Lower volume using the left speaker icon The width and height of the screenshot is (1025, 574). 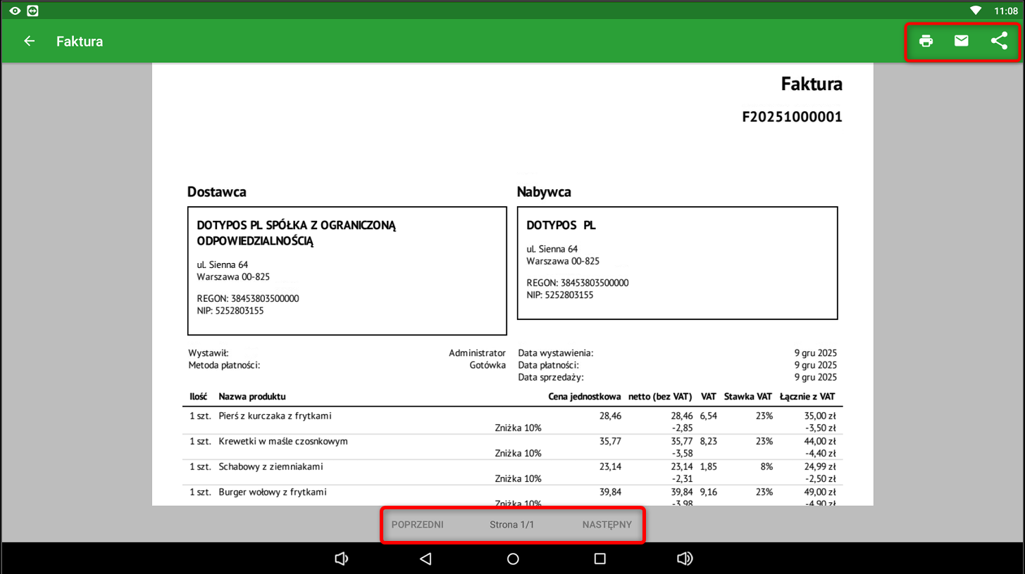coord(341,559)
